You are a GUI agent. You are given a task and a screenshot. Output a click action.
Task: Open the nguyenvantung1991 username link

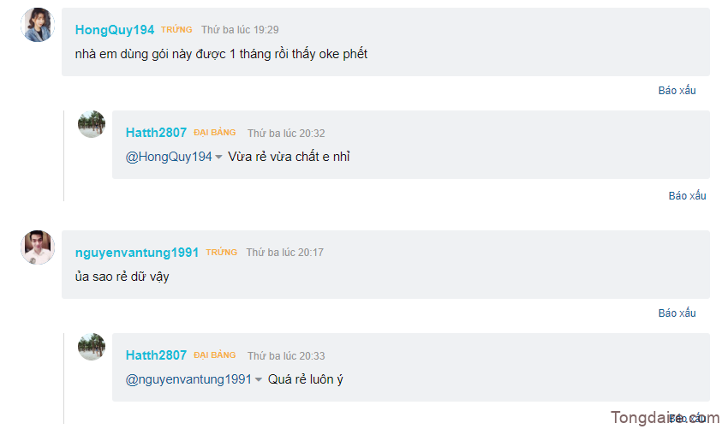[x=137, y=252]
